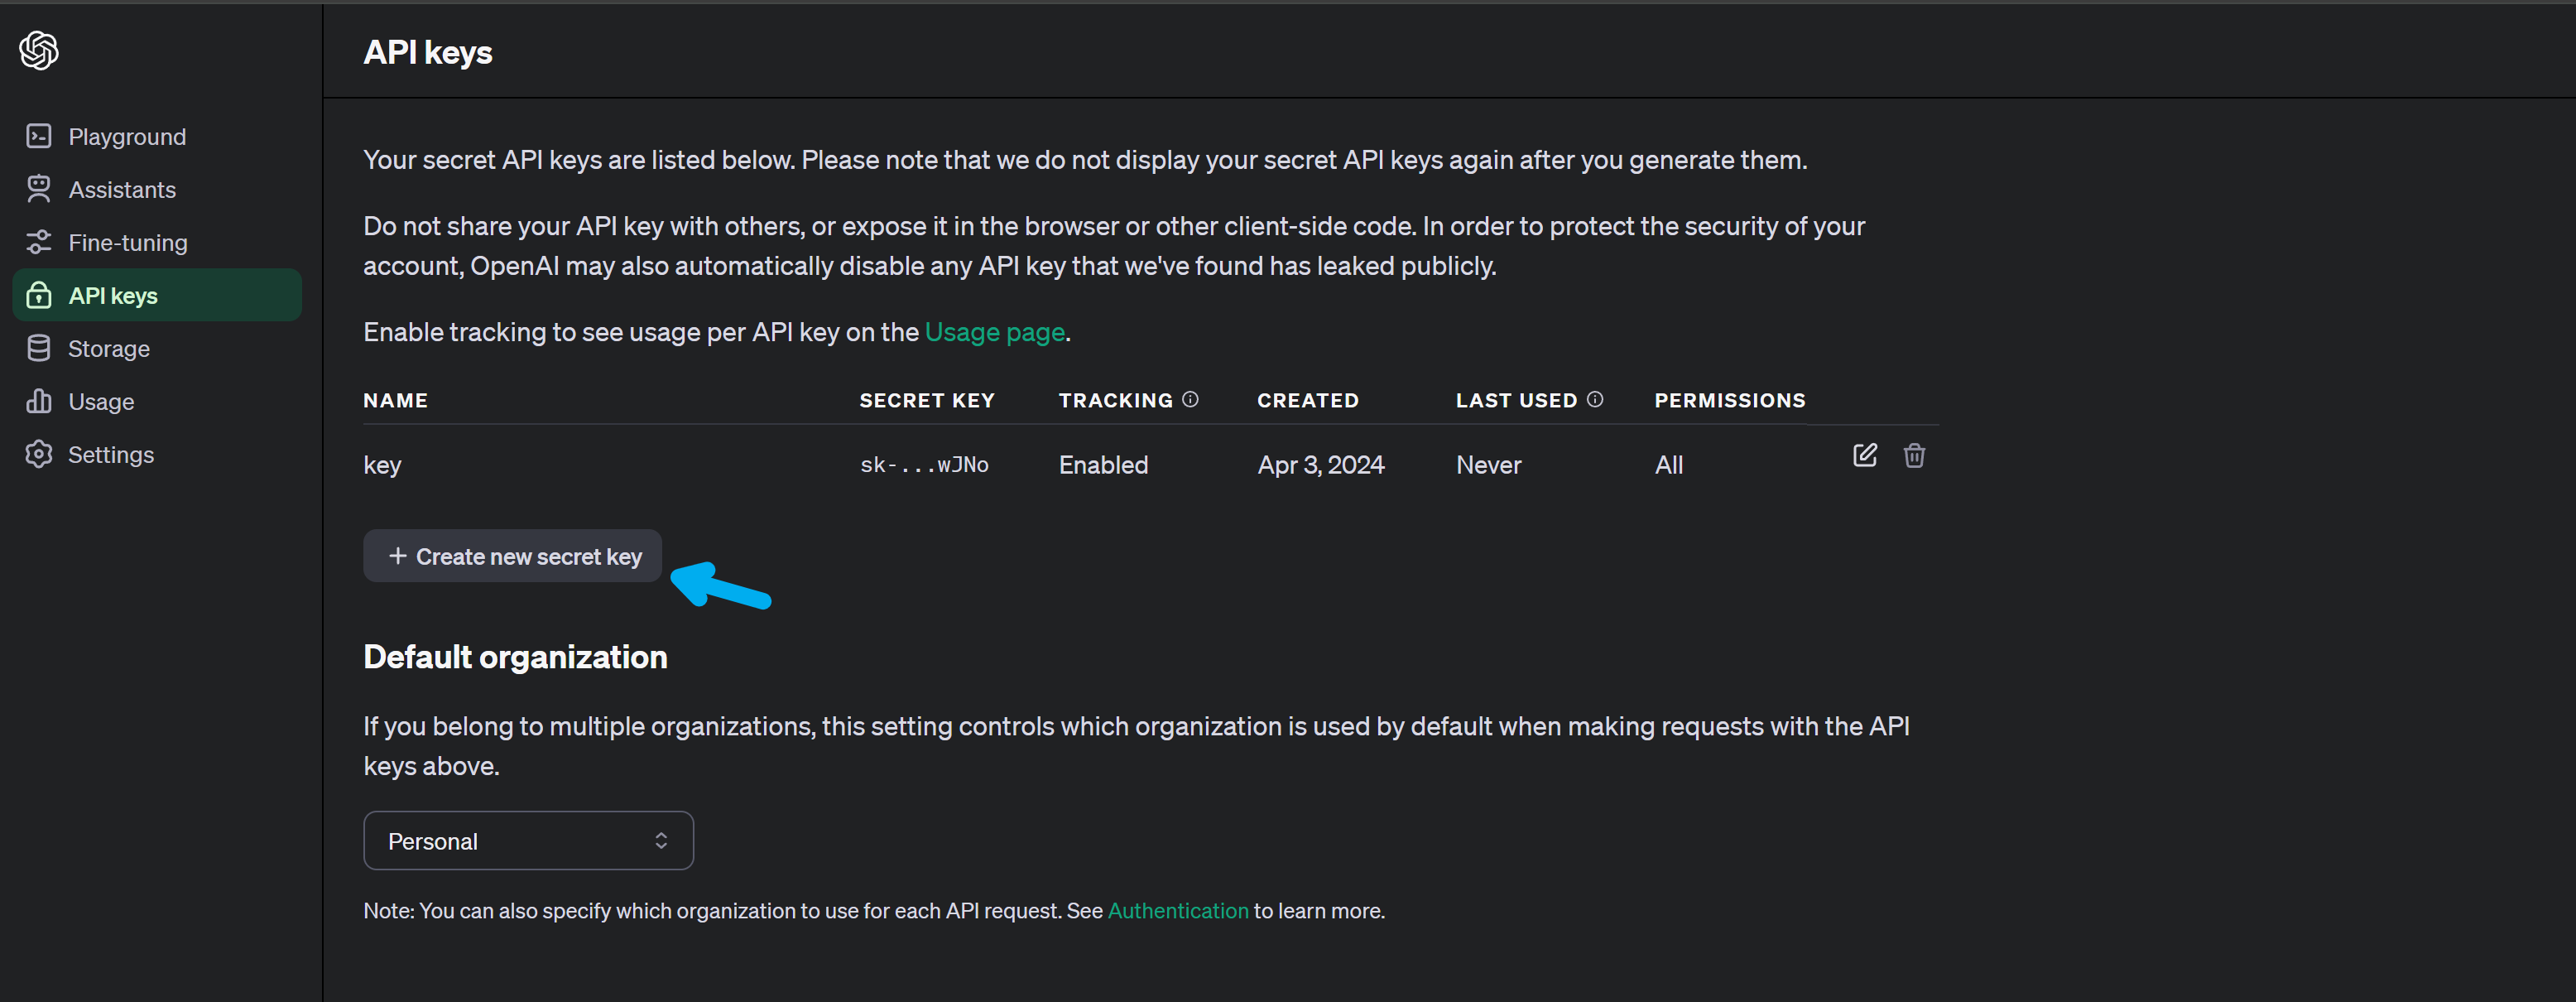Open the Settings section
Viewport: 2576px width, 1002px height.
[108, 453]
